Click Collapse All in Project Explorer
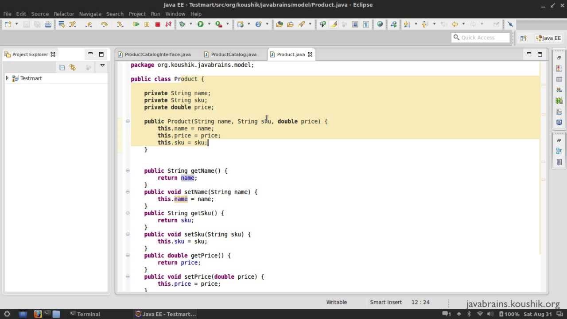The image size is (567, 319). (x=62, y=67)
